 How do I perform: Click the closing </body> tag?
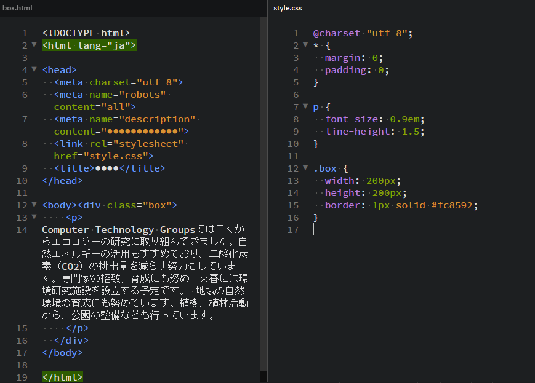pyautogui.click(x=62, y=353)
